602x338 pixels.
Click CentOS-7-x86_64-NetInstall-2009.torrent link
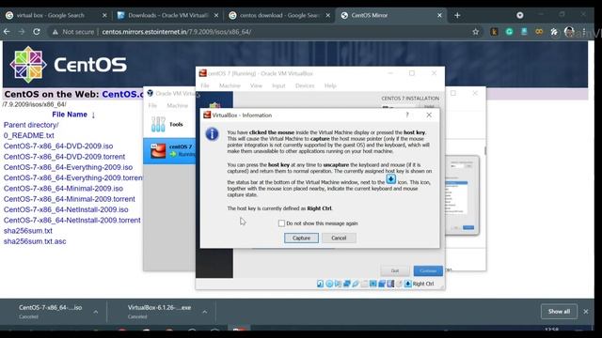(72, 221)
